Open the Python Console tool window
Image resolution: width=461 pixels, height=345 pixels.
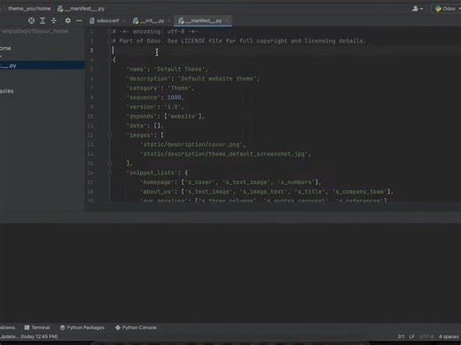click(136, 327)
